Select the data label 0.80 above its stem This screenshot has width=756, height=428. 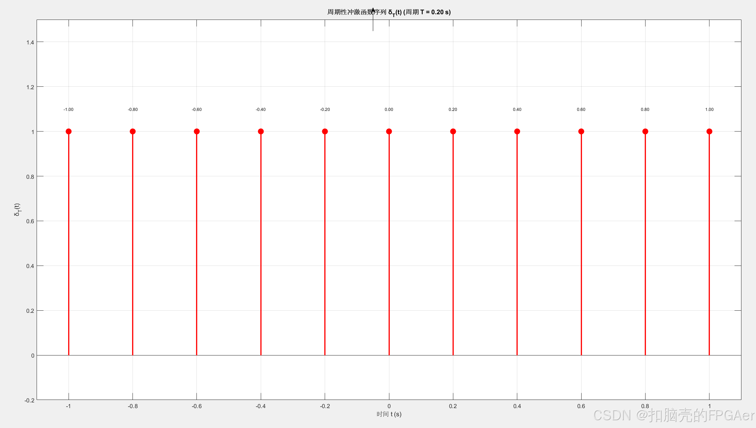click(x=645, y=109)
